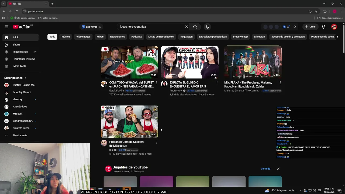The height and width of the screenshot is (194, 345).
Task: Open the Chrome tab search dropdown
Action: (x=4, y=4)
